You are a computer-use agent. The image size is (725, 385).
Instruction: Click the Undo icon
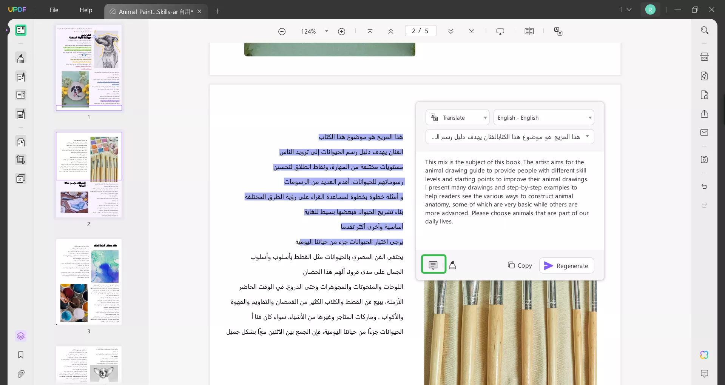click(x=704, y=187)
